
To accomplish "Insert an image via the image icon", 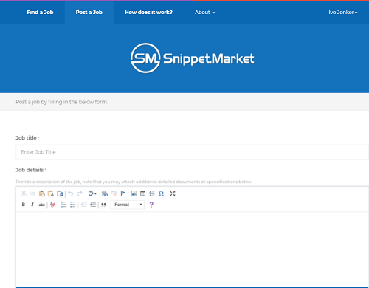I will (x=134, y=193).
